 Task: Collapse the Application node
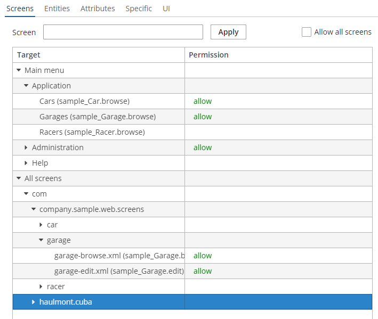coord(26,86)
